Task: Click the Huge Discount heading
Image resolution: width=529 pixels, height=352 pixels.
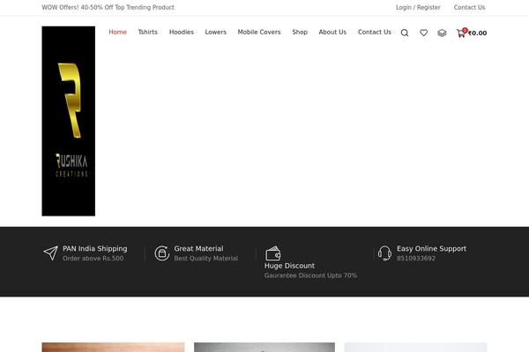Action: click(x=289, y=266)
